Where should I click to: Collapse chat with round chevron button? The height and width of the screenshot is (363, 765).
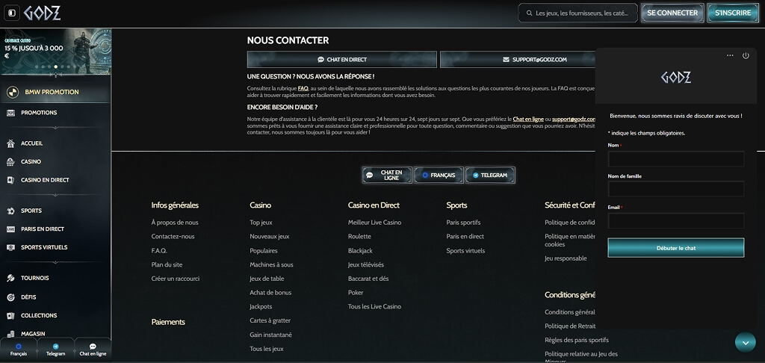(x=745, y=343)
